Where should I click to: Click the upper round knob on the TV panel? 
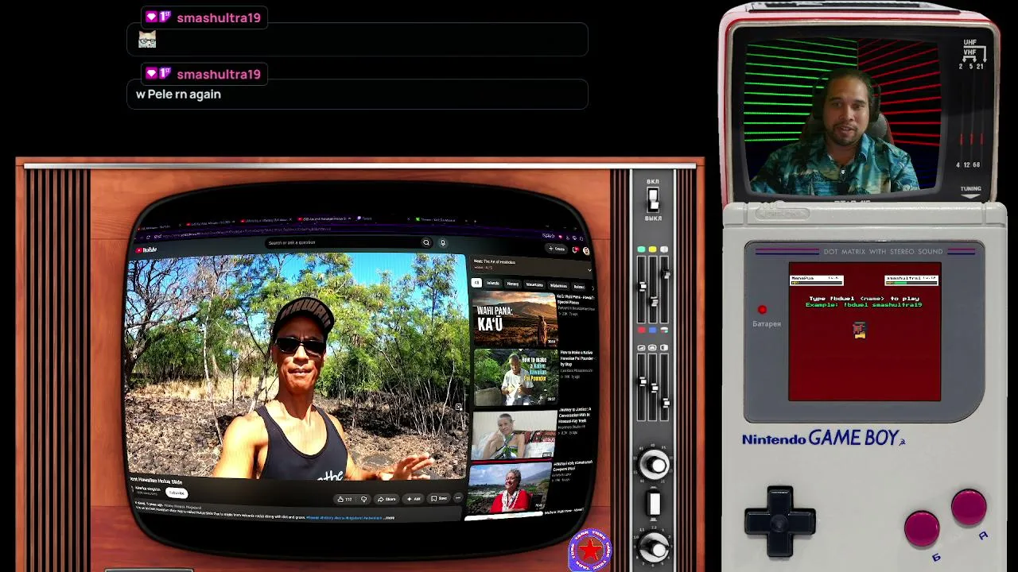point(654,466)
